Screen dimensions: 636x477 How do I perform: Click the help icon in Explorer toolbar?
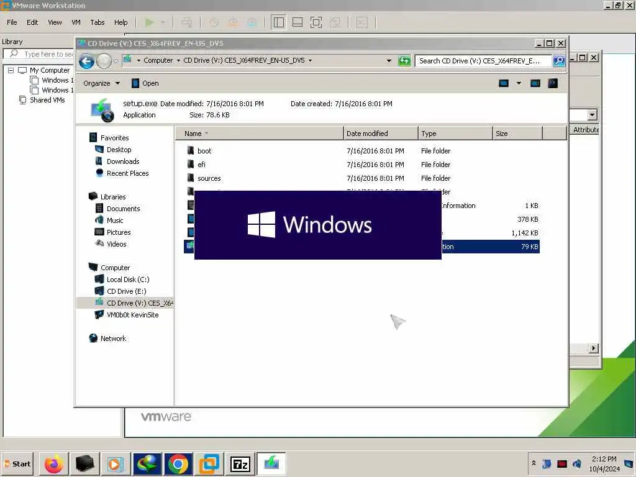553,84
